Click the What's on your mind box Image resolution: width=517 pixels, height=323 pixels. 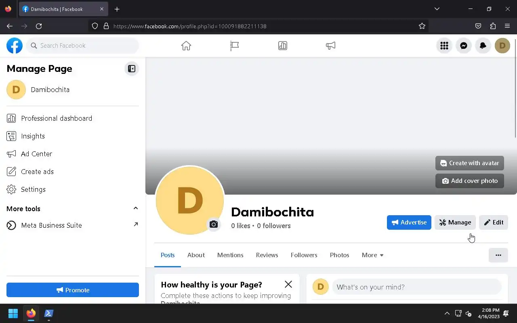coord(417,287)
